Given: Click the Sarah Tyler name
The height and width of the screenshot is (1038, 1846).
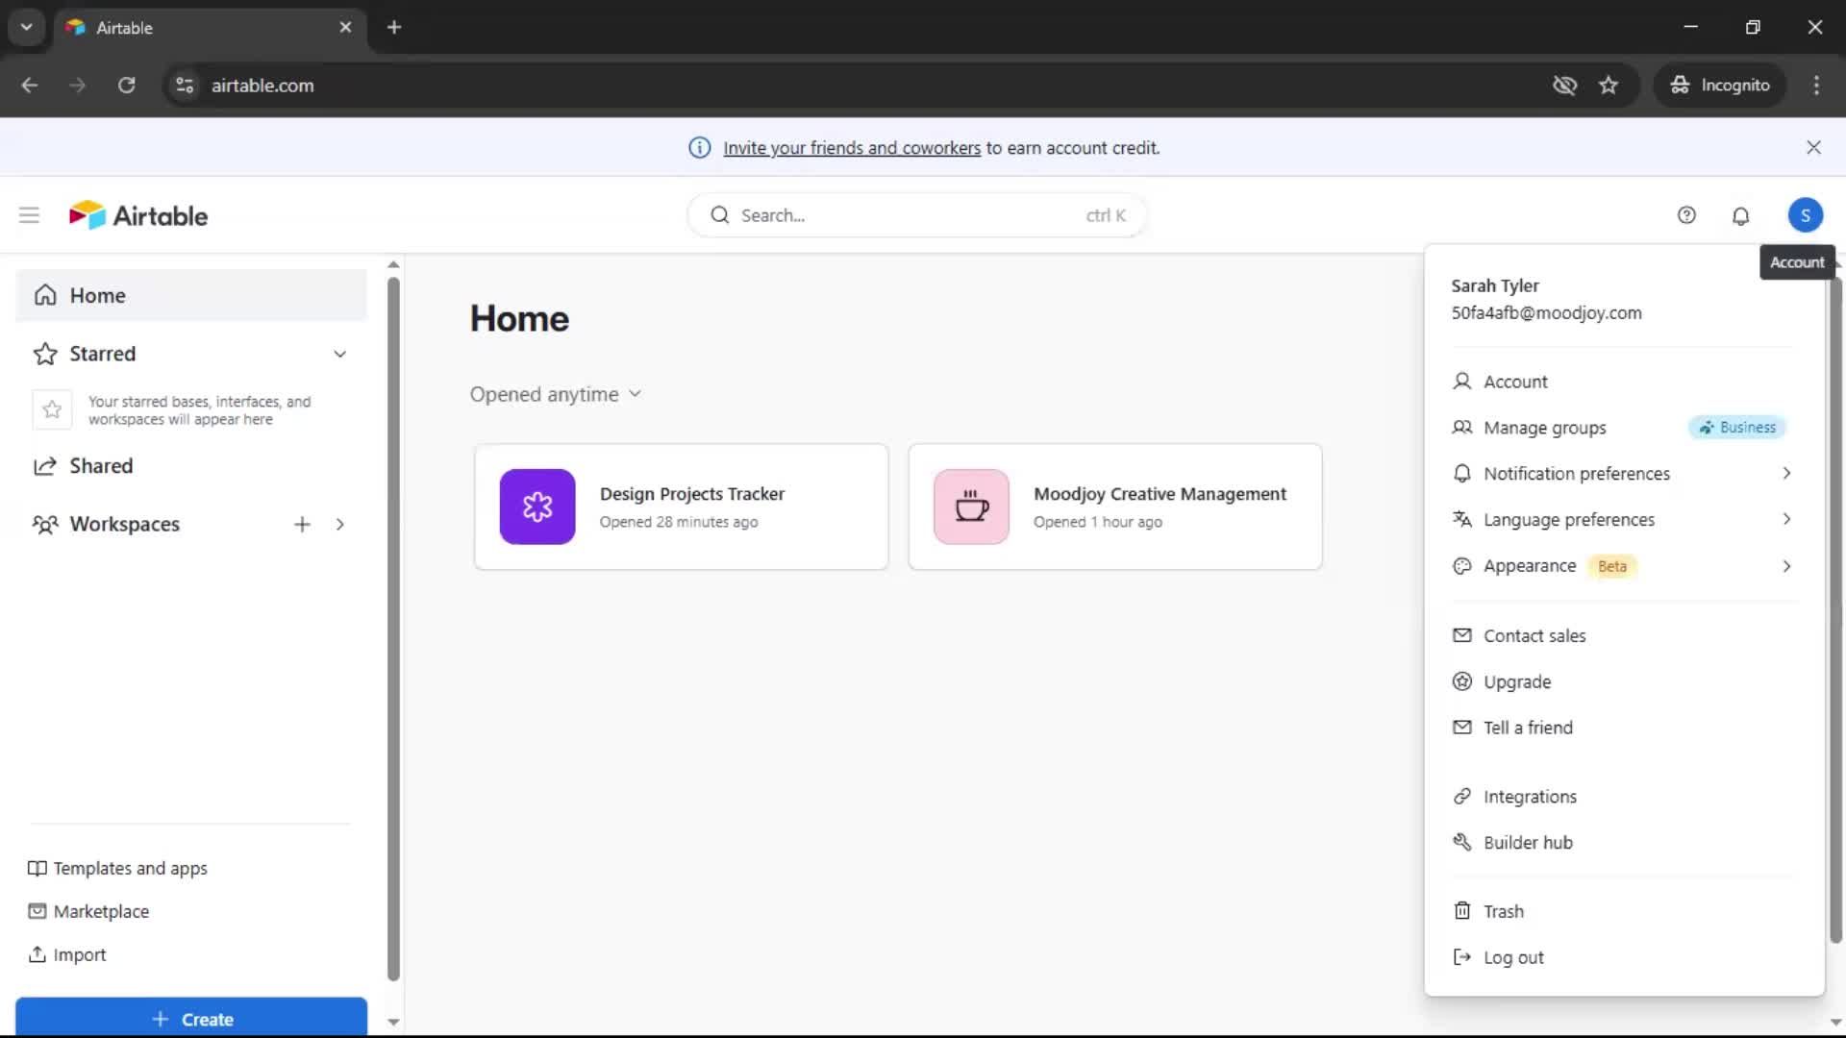Looking at the screenshot, I should point(1495,285).
